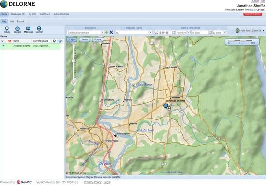266x185 pixels.
Task: Switch map to Aerial view
Action: pyautogui.click(x=85, y=40)
